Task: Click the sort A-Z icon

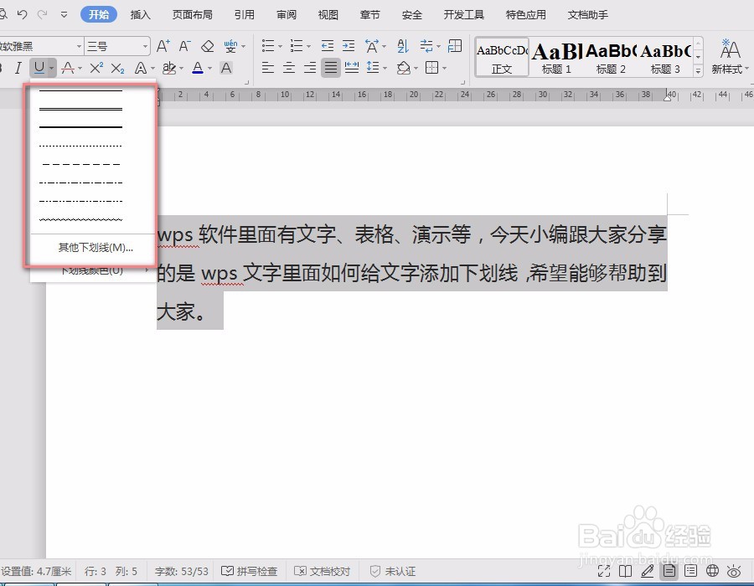Action: click(x=403, y=46)
